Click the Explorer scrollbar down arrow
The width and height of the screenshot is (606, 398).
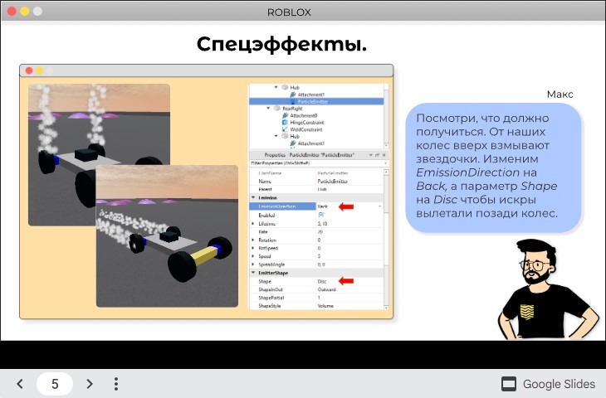386,145
